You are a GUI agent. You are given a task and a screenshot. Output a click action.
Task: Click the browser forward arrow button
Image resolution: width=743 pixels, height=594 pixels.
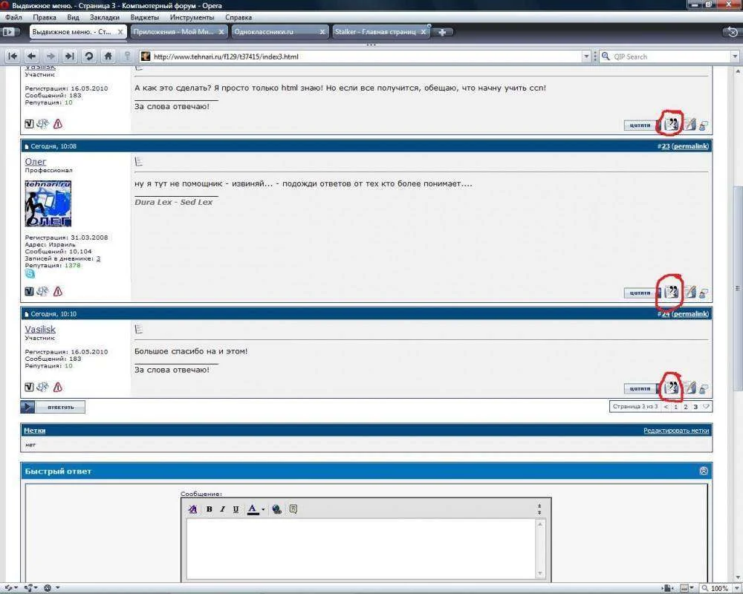click(51, 56)
